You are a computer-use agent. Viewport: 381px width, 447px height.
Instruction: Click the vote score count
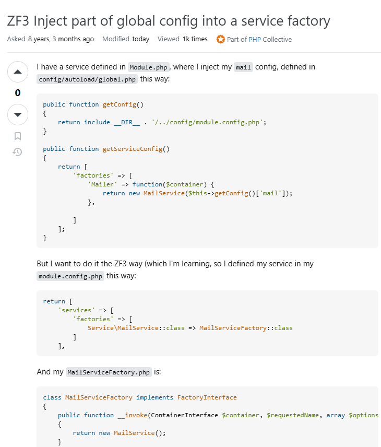click(18, 93)
